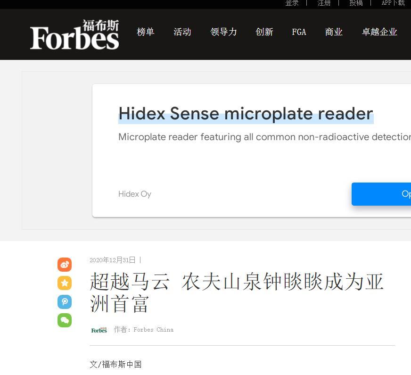Image resolution: width=411 pixels, height=375 pixels.
Task: Share article via WeChat icon
Action: coord(65,320)
